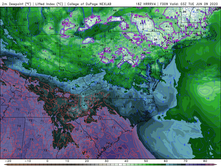Click the '50' colorbar scale label
The image size is (221, 166).
click(146, 161)
